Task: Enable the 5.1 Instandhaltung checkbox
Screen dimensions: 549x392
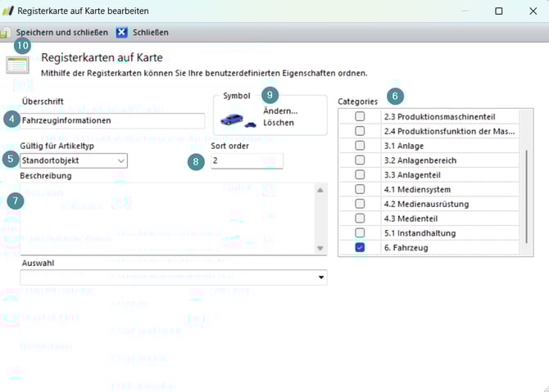Action: pos(360,233)
